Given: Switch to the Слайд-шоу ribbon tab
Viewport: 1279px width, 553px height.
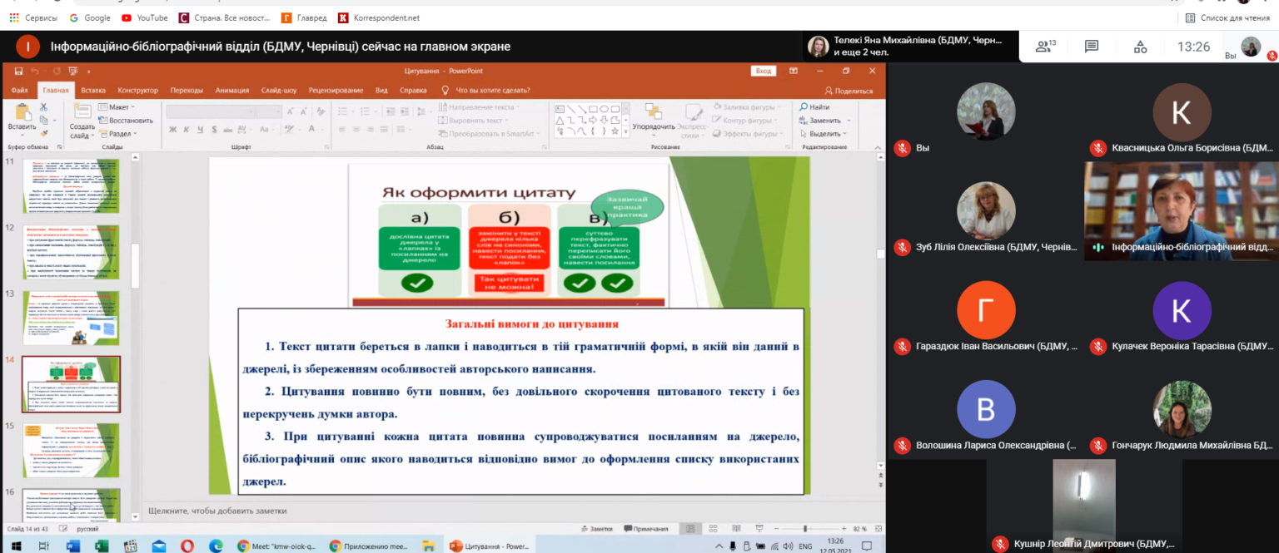Looking at the screenshot, I should pos(278,91).
